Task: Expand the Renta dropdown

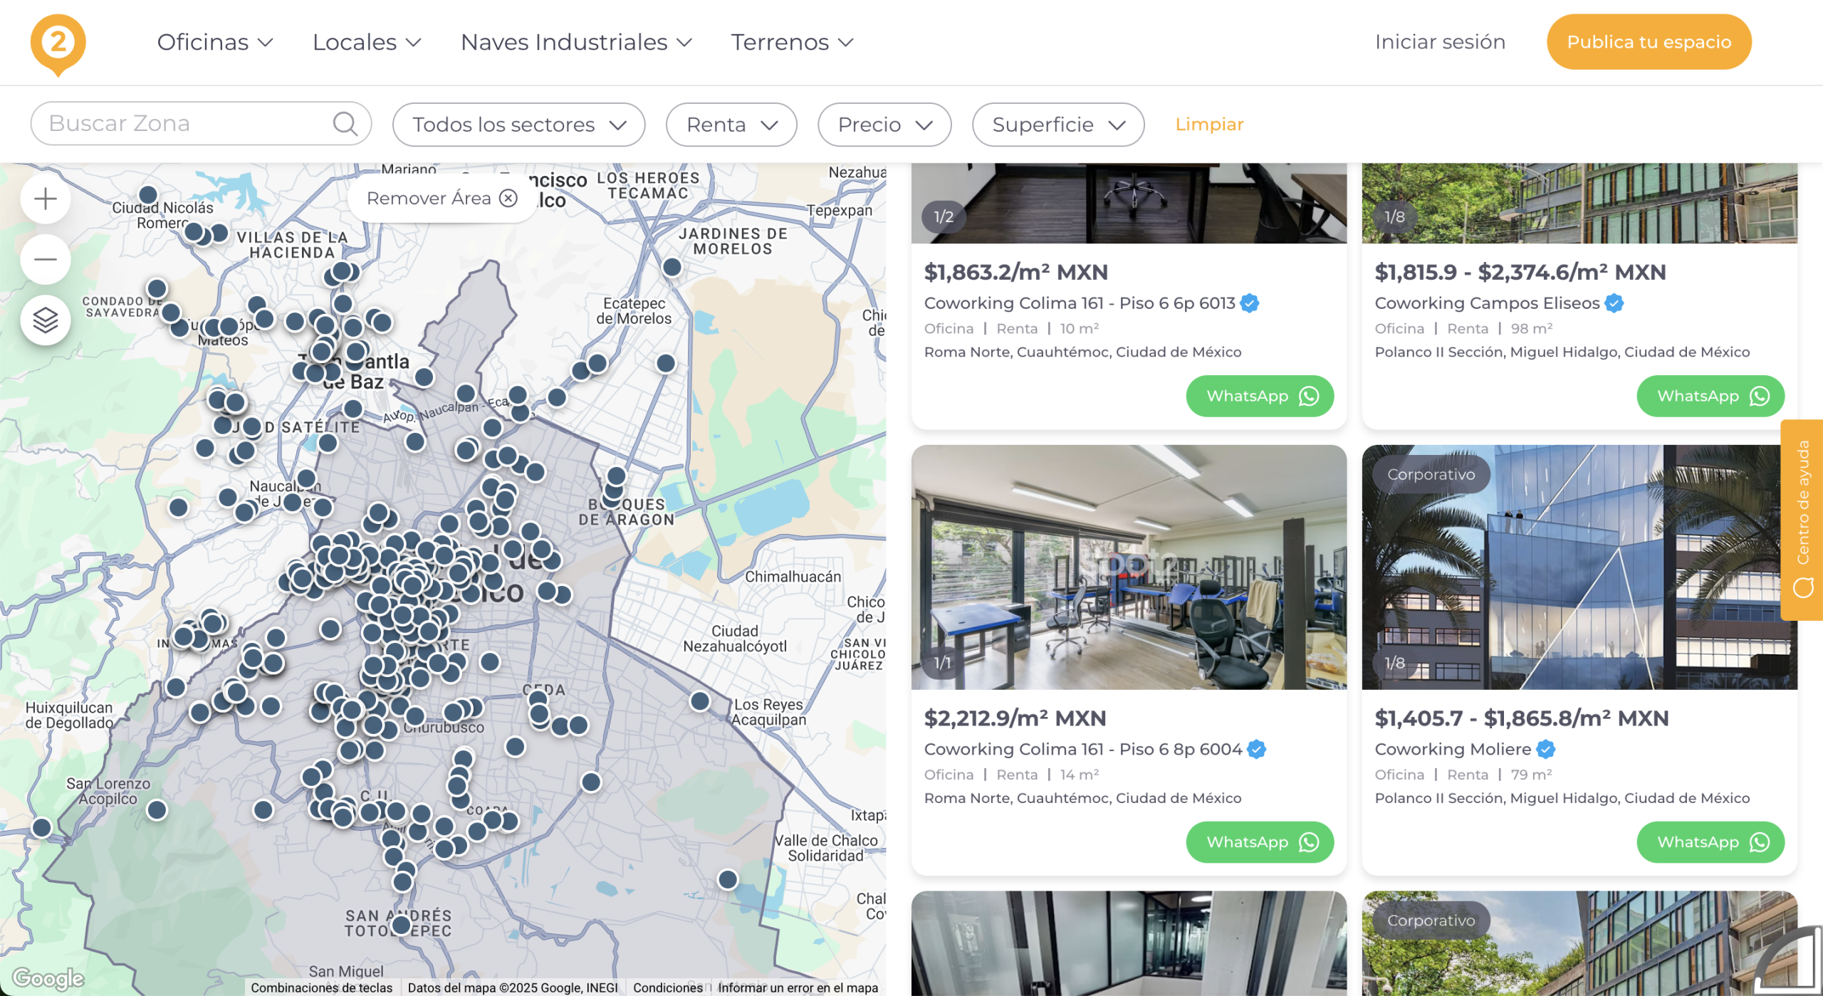Action: point(731,125)
